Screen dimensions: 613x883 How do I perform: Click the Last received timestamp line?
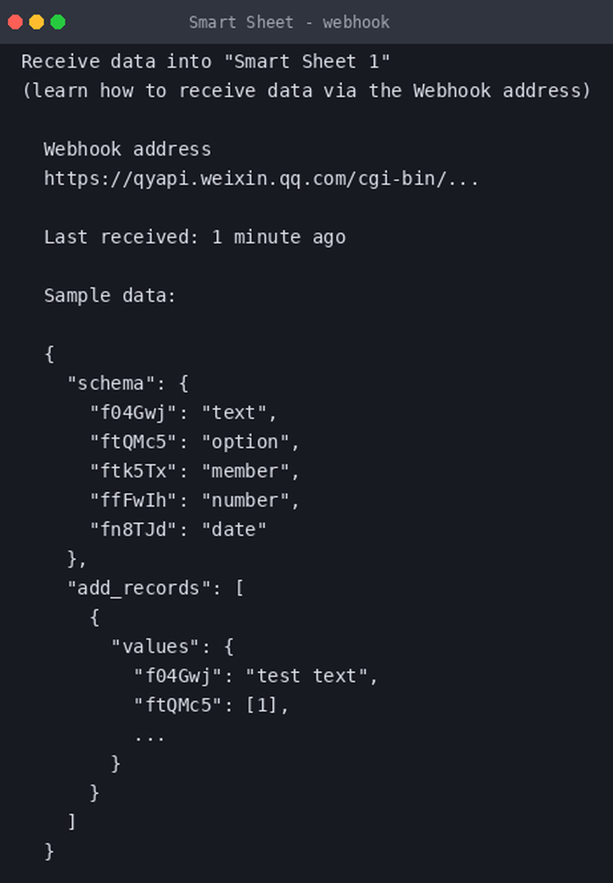195,237
